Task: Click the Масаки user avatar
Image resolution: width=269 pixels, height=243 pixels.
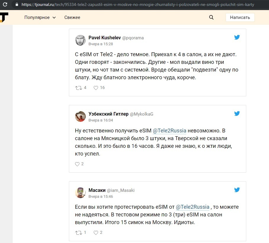Action: (80, 193)
